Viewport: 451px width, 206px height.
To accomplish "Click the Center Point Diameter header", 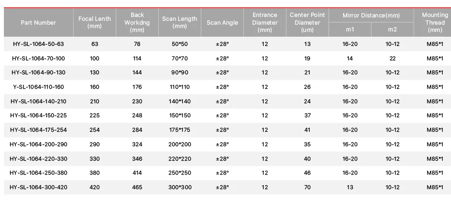I will [307, 22].
